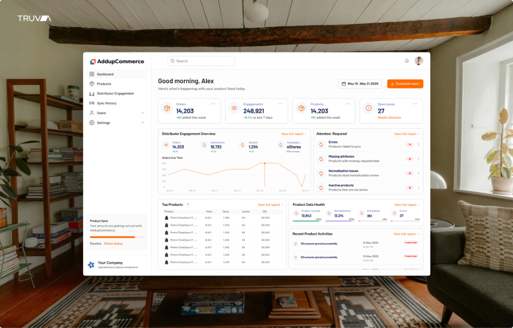The height and width of the screenshot is (328, 513).
Task: Open Distributor Engagement in sidebar
Action: (x=117, y=94)
